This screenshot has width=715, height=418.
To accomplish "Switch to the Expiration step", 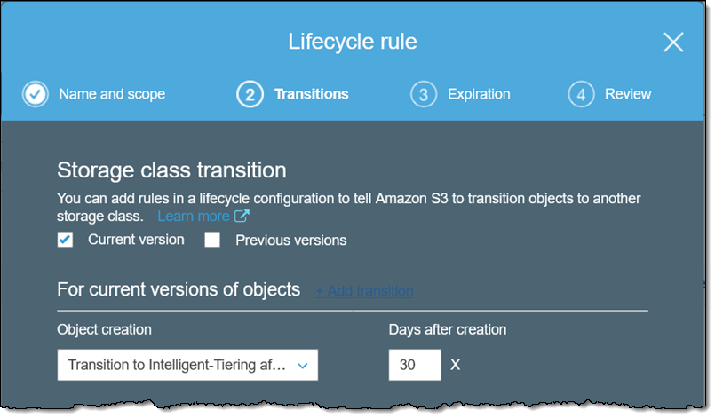I will tap(479, 94).
